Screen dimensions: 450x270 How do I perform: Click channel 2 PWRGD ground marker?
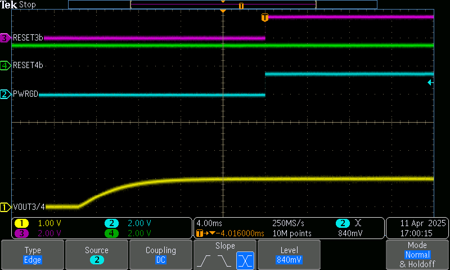pyautogui.click(x=5, y=94)
